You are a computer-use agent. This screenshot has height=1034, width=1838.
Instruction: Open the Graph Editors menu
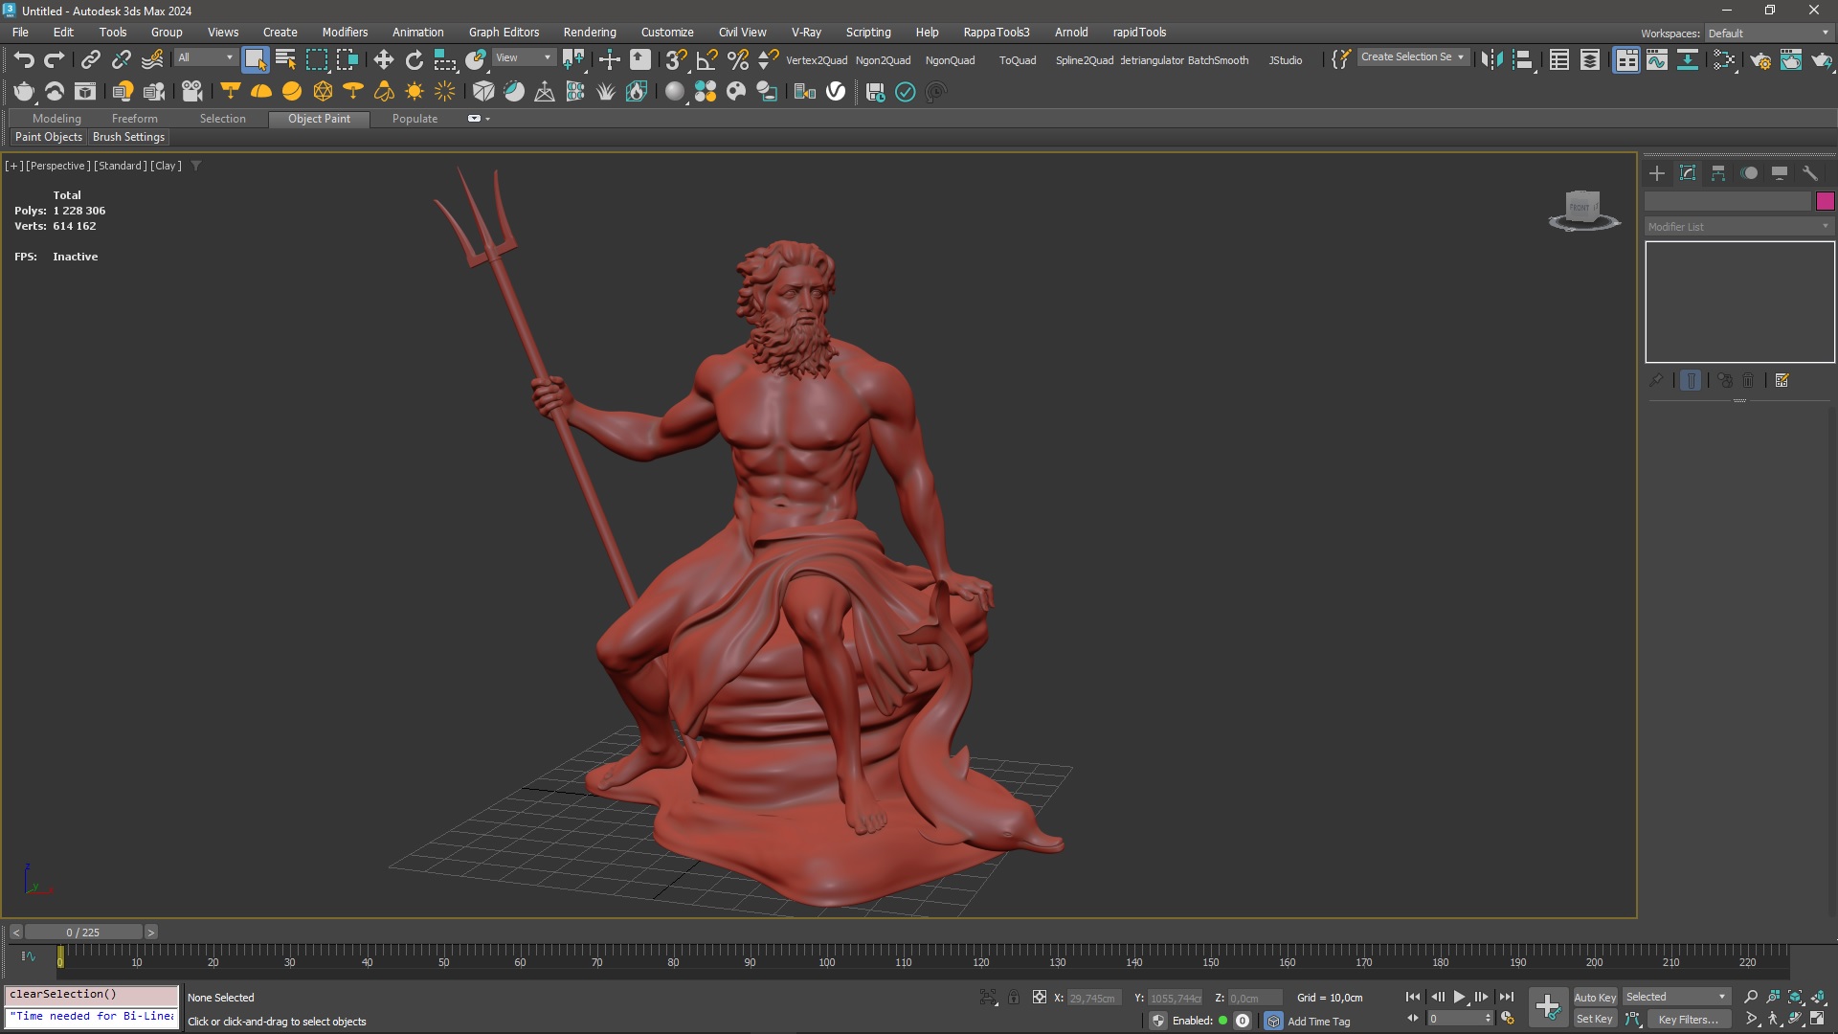(504, 33)
